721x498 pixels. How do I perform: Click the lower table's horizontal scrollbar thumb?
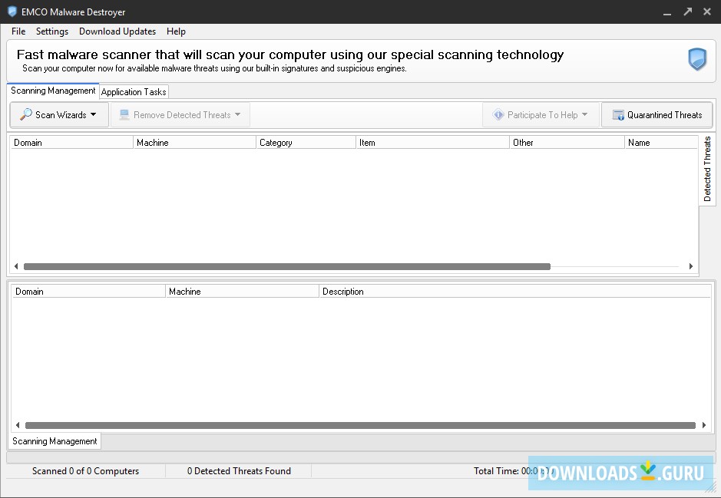[x=360, y=425]
